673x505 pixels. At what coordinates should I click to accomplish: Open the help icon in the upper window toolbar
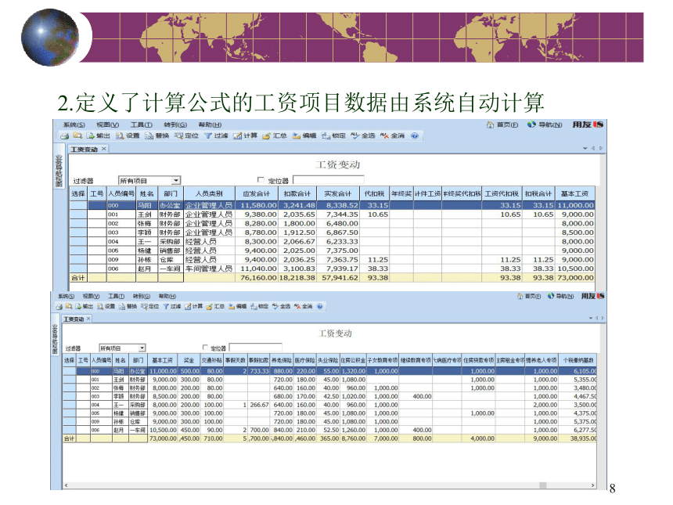pyautogui.click(x=415, y=135)
